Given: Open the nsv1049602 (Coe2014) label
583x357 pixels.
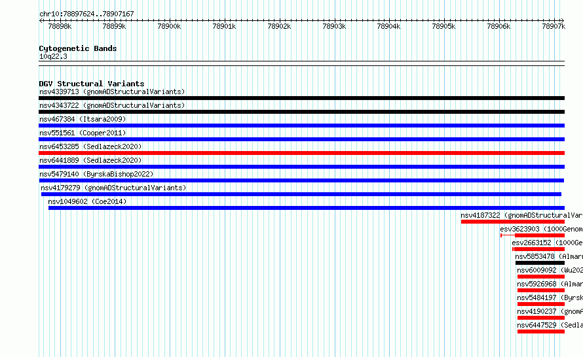Looking at the screenshot, I should pos(87,201).
